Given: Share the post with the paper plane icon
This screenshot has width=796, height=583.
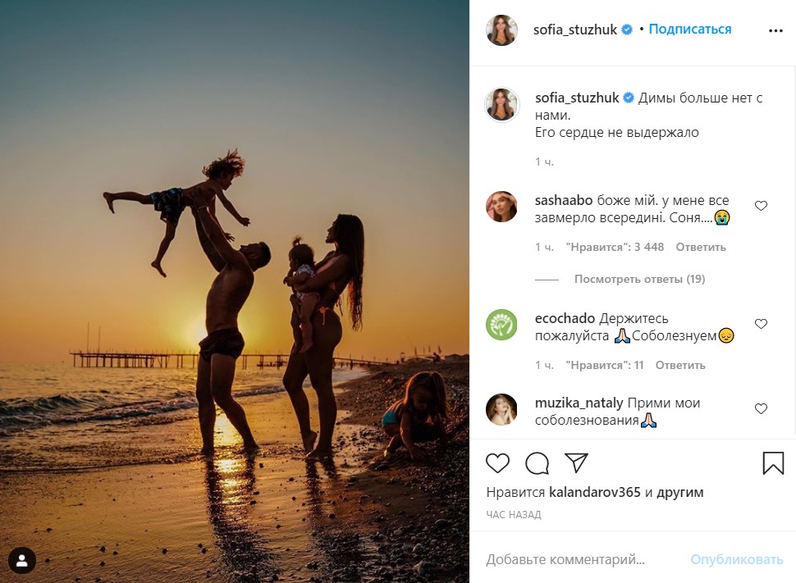Looking at the screenshot, I should [577, 463].
